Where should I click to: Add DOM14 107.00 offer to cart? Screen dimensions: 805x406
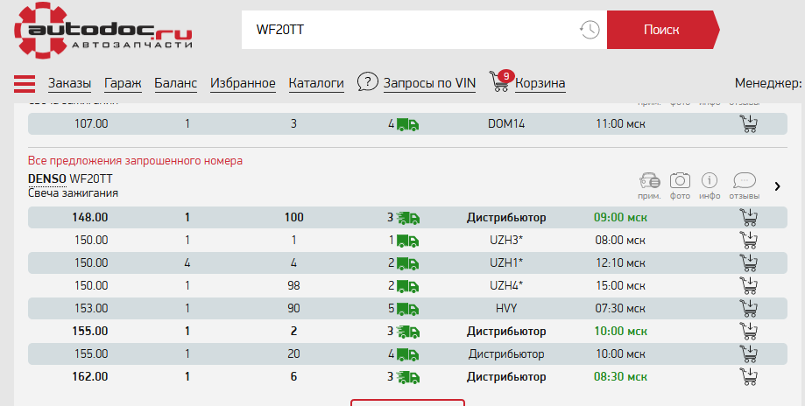click(x=748, y=123)
